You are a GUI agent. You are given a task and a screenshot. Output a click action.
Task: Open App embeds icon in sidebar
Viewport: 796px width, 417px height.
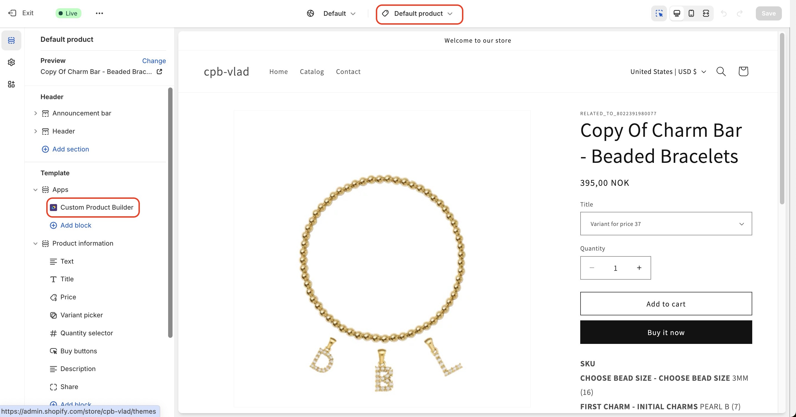coord(11,84)
